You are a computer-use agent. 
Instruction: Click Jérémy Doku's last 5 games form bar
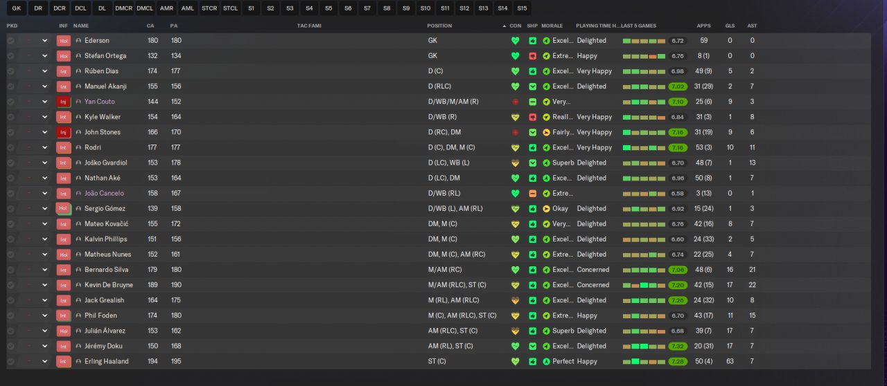click(644, 346)
